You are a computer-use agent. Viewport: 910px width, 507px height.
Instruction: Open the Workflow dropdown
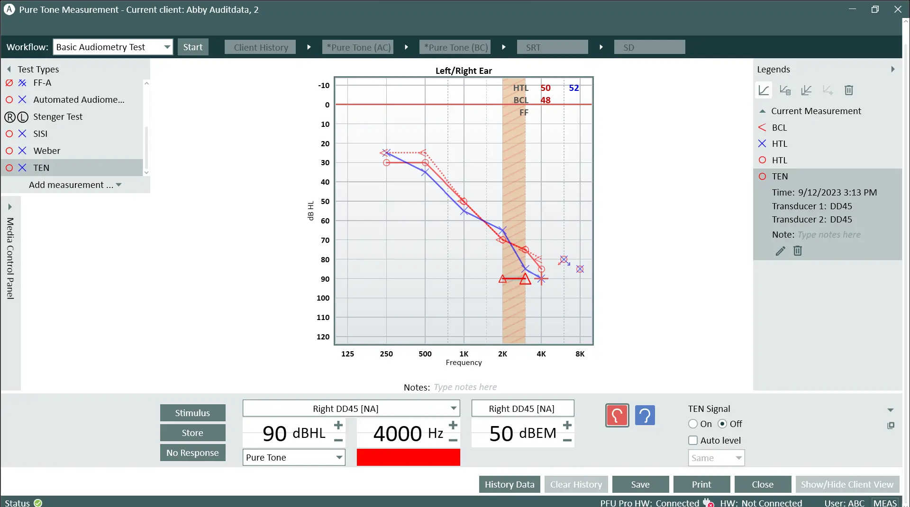coord(167,47)
